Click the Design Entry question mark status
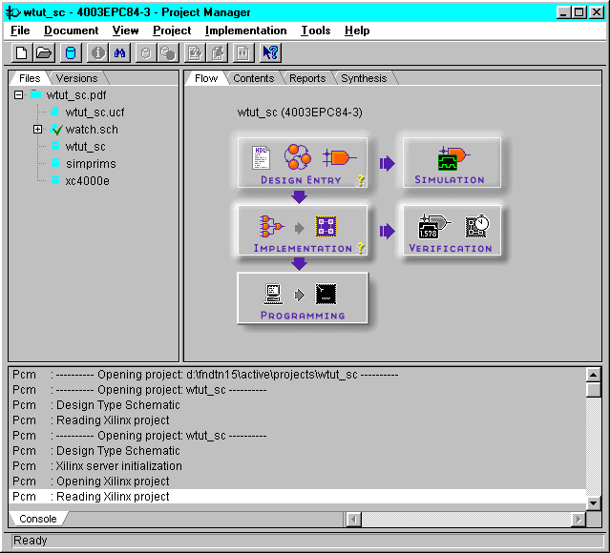 point(361,180)
